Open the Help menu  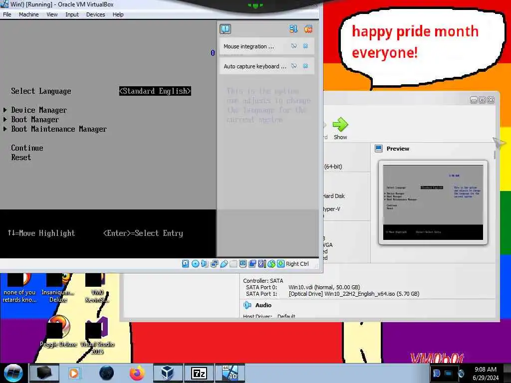coord(118,14)
